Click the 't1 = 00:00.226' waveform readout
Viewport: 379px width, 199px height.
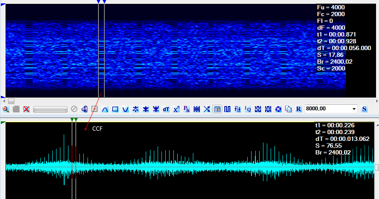click(x=335, y=125)
